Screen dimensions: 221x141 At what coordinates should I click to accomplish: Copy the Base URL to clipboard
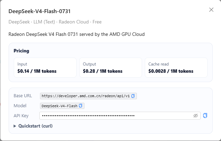click(x=133, y=96)
